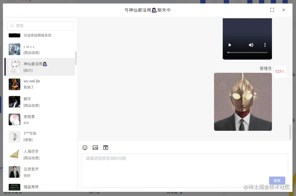The width and height of the screenshot is (296, 196).
Task: Click the 管理员 sender label
Action: tap(265, 68)
